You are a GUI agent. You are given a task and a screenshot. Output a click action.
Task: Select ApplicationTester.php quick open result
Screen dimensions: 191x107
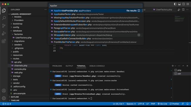tap(95, 14)
